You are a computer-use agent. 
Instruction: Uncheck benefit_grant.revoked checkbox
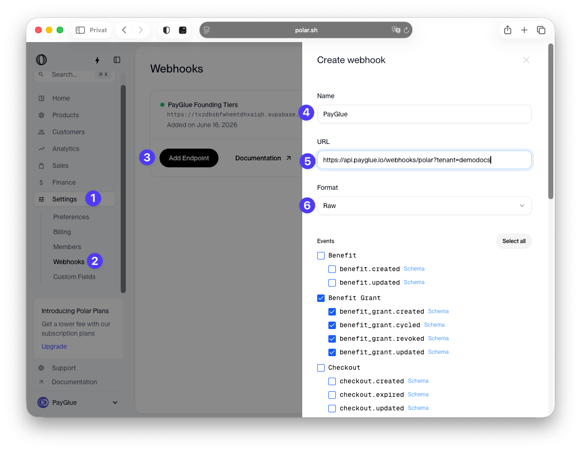point(332,339)
